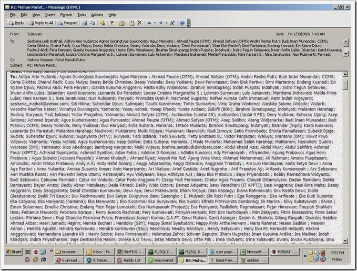
Task: Click sender name Sulmiyati in From field
Action: pos(34,34)
